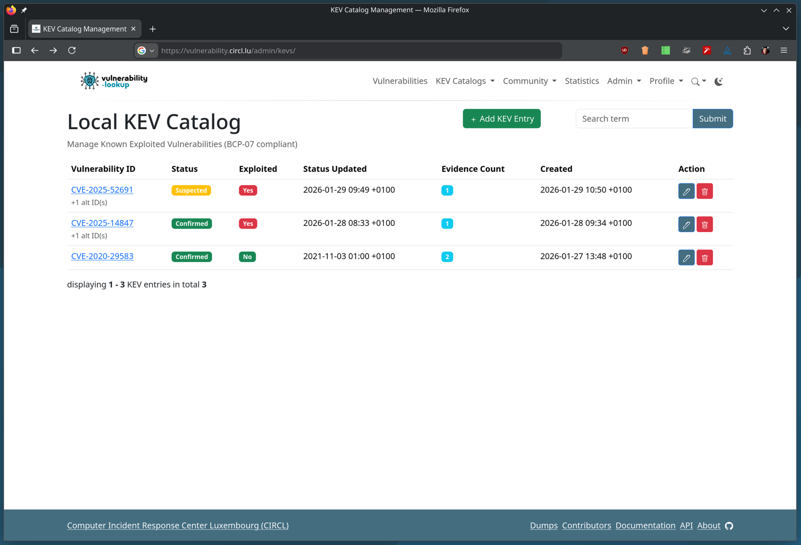Edit the CVE-2025-52691 entry with pencil icon
This screenshot has height=545, width=801.
tap(686, 191)
